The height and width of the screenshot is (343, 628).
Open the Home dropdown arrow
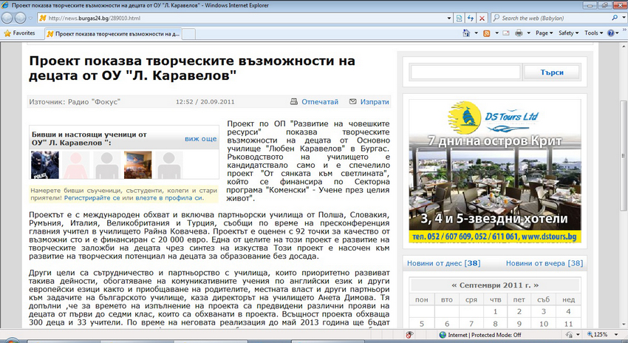477,33
